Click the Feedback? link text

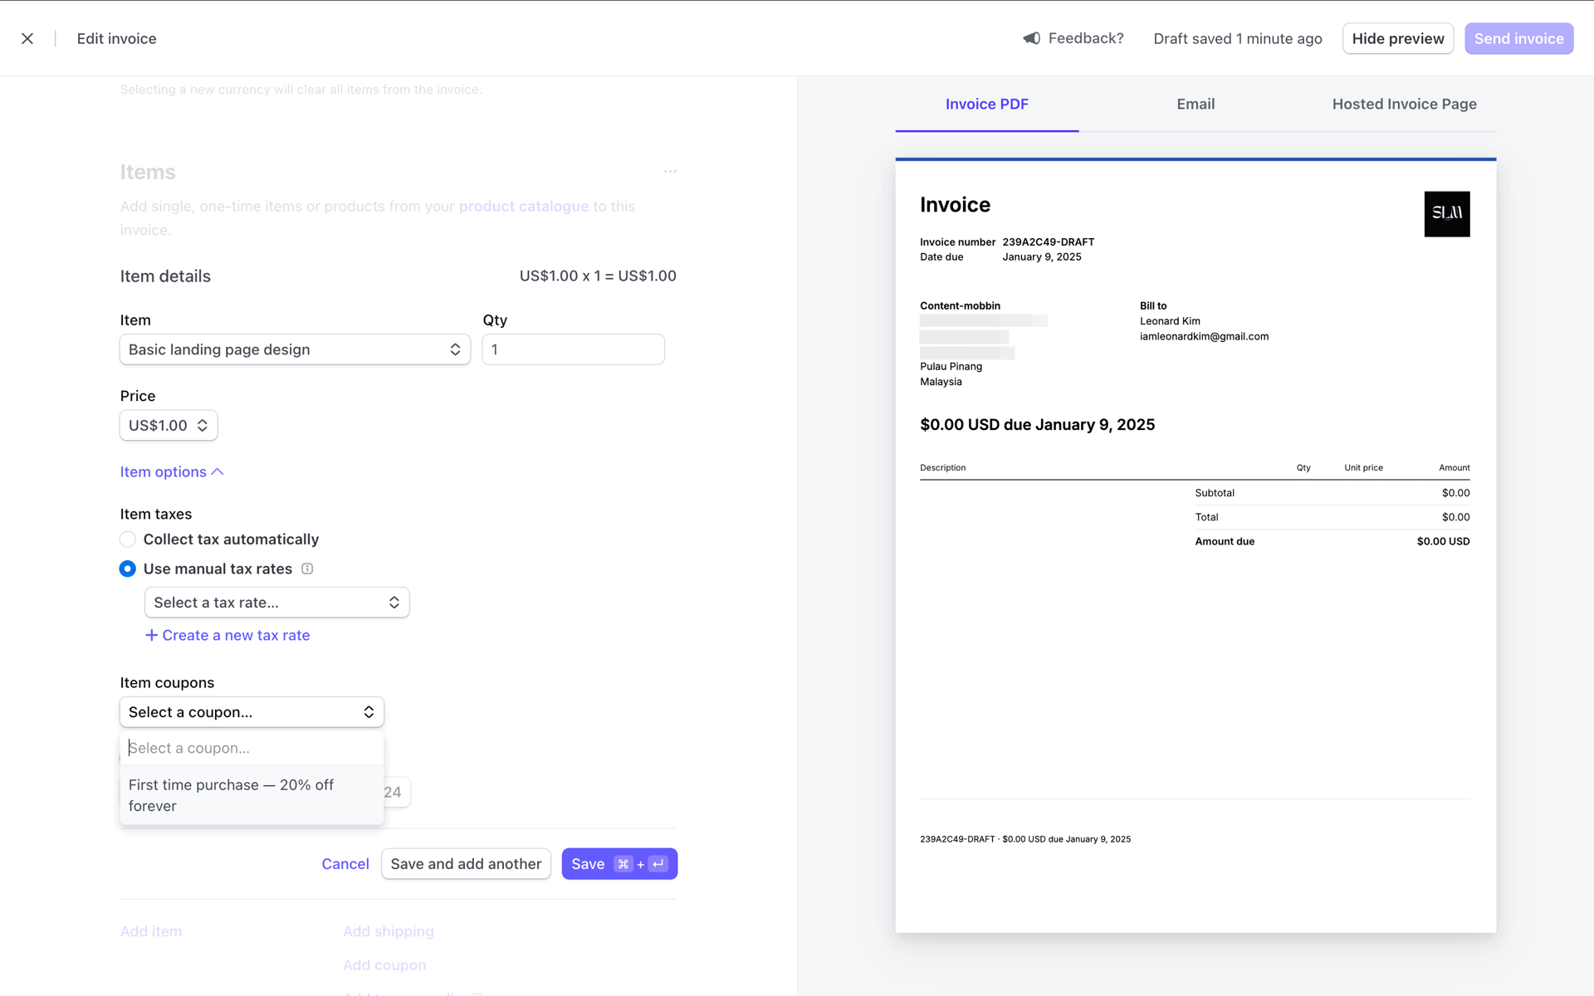(x=1086, y=38)
